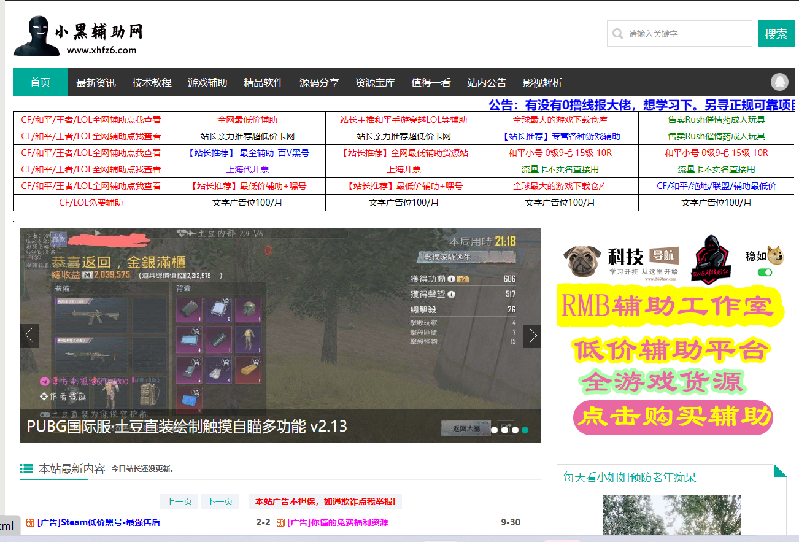Click the 搜索 search button

(x=776, y=34)
